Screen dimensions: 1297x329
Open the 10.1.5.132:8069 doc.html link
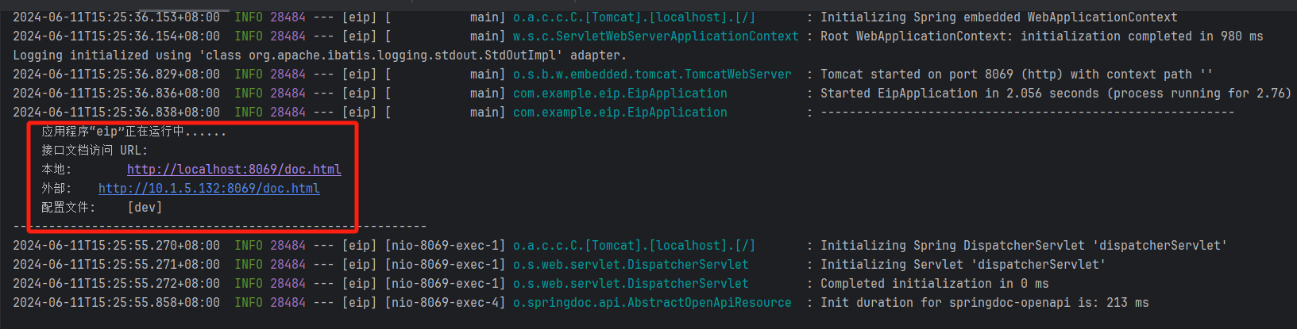click(209, 189)
